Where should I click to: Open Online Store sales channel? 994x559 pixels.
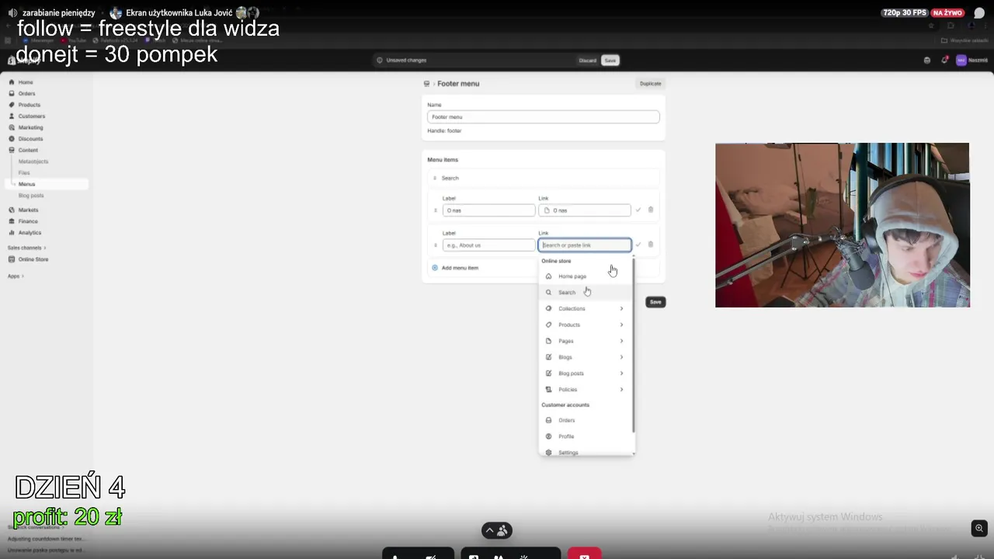coord(33,259)
